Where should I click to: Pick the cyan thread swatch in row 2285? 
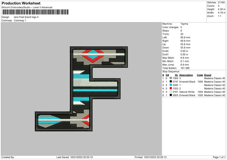click(171, 85)
